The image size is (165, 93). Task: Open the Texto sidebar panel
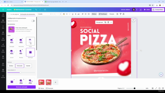tap(3, 27)
